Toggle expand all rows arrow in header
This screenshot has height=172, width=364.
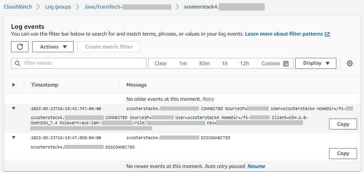pyautogui.click(x=13, y=85)
